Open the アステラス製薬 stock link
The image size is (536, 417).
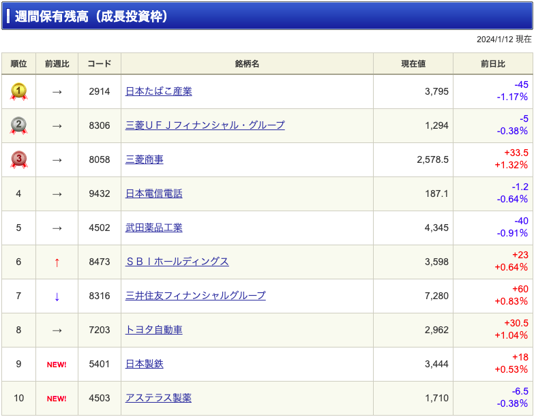[x=159, y=398]
